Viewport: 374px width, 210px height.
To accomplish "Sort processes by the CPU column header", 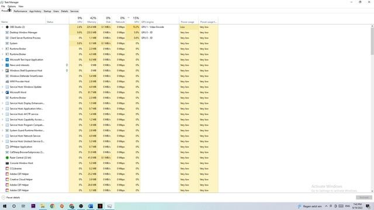I will pyautogui.click(x=76, y=20).
